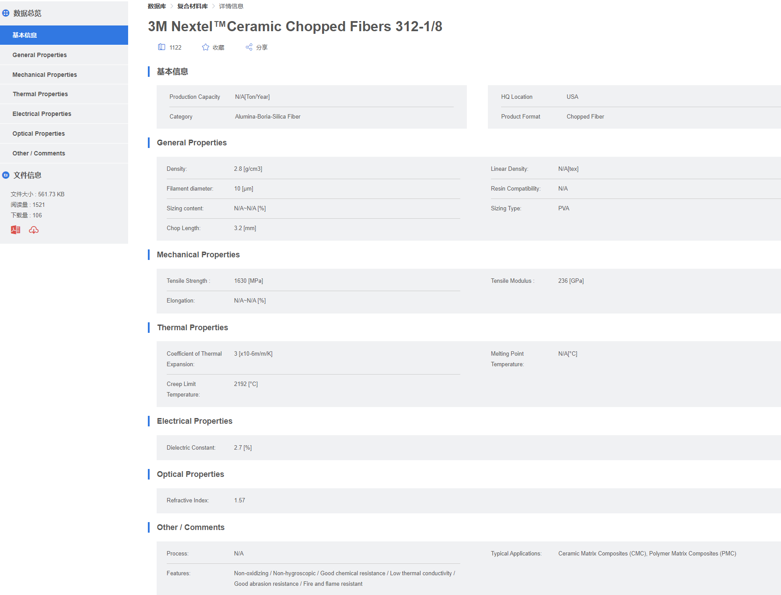Click the 1122 view count number
Screen dimensions: 781x595
point(176,47)
